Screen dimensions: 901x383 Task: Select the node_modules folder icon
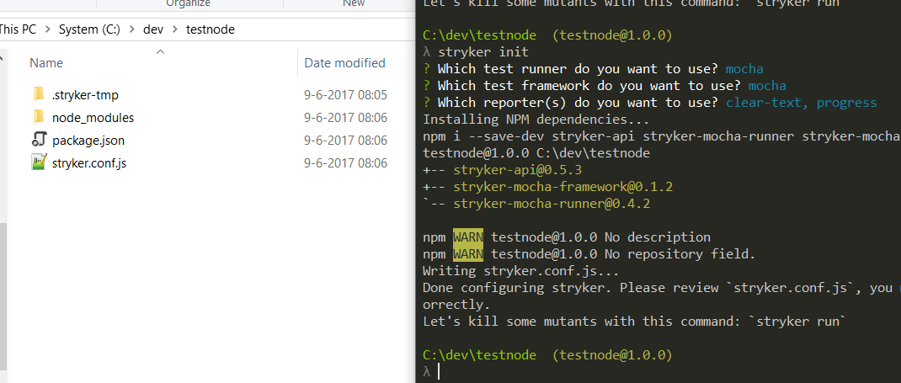39,117
